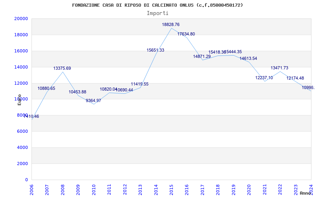Click x-axis year 2006
The image size is (315, 197).
(31, 190)
